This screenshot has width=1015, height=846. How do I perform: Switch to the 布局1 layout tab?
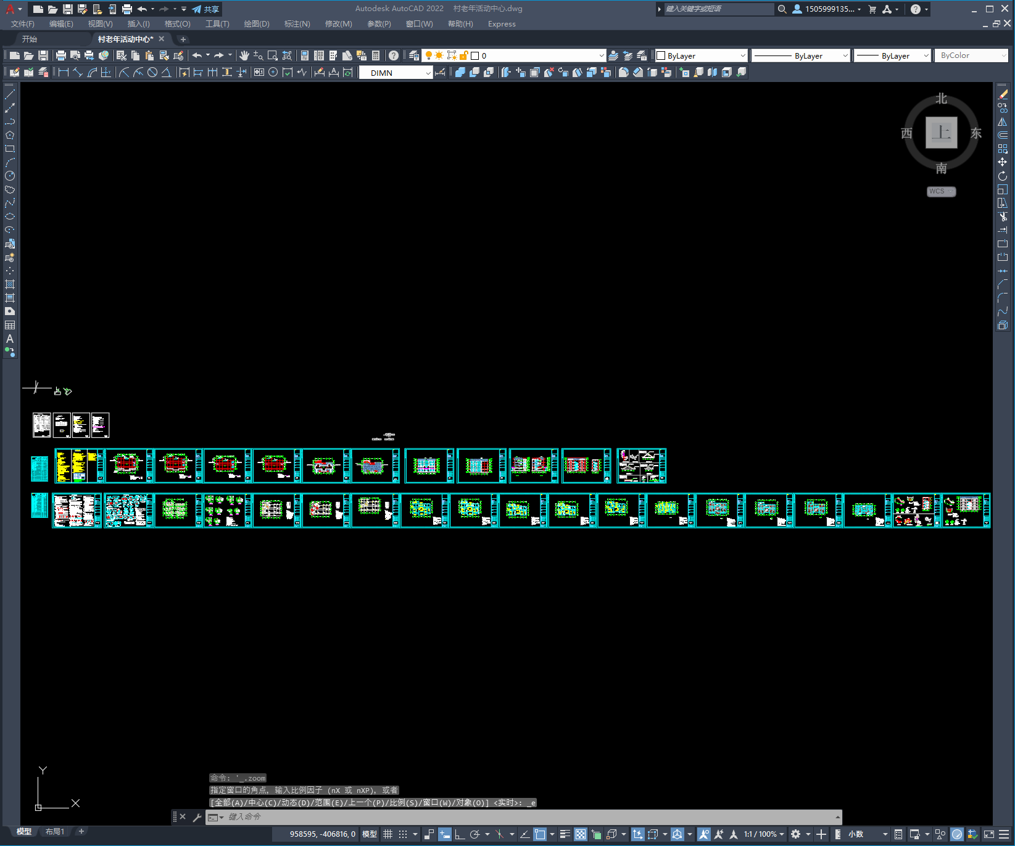click(55, 832)
